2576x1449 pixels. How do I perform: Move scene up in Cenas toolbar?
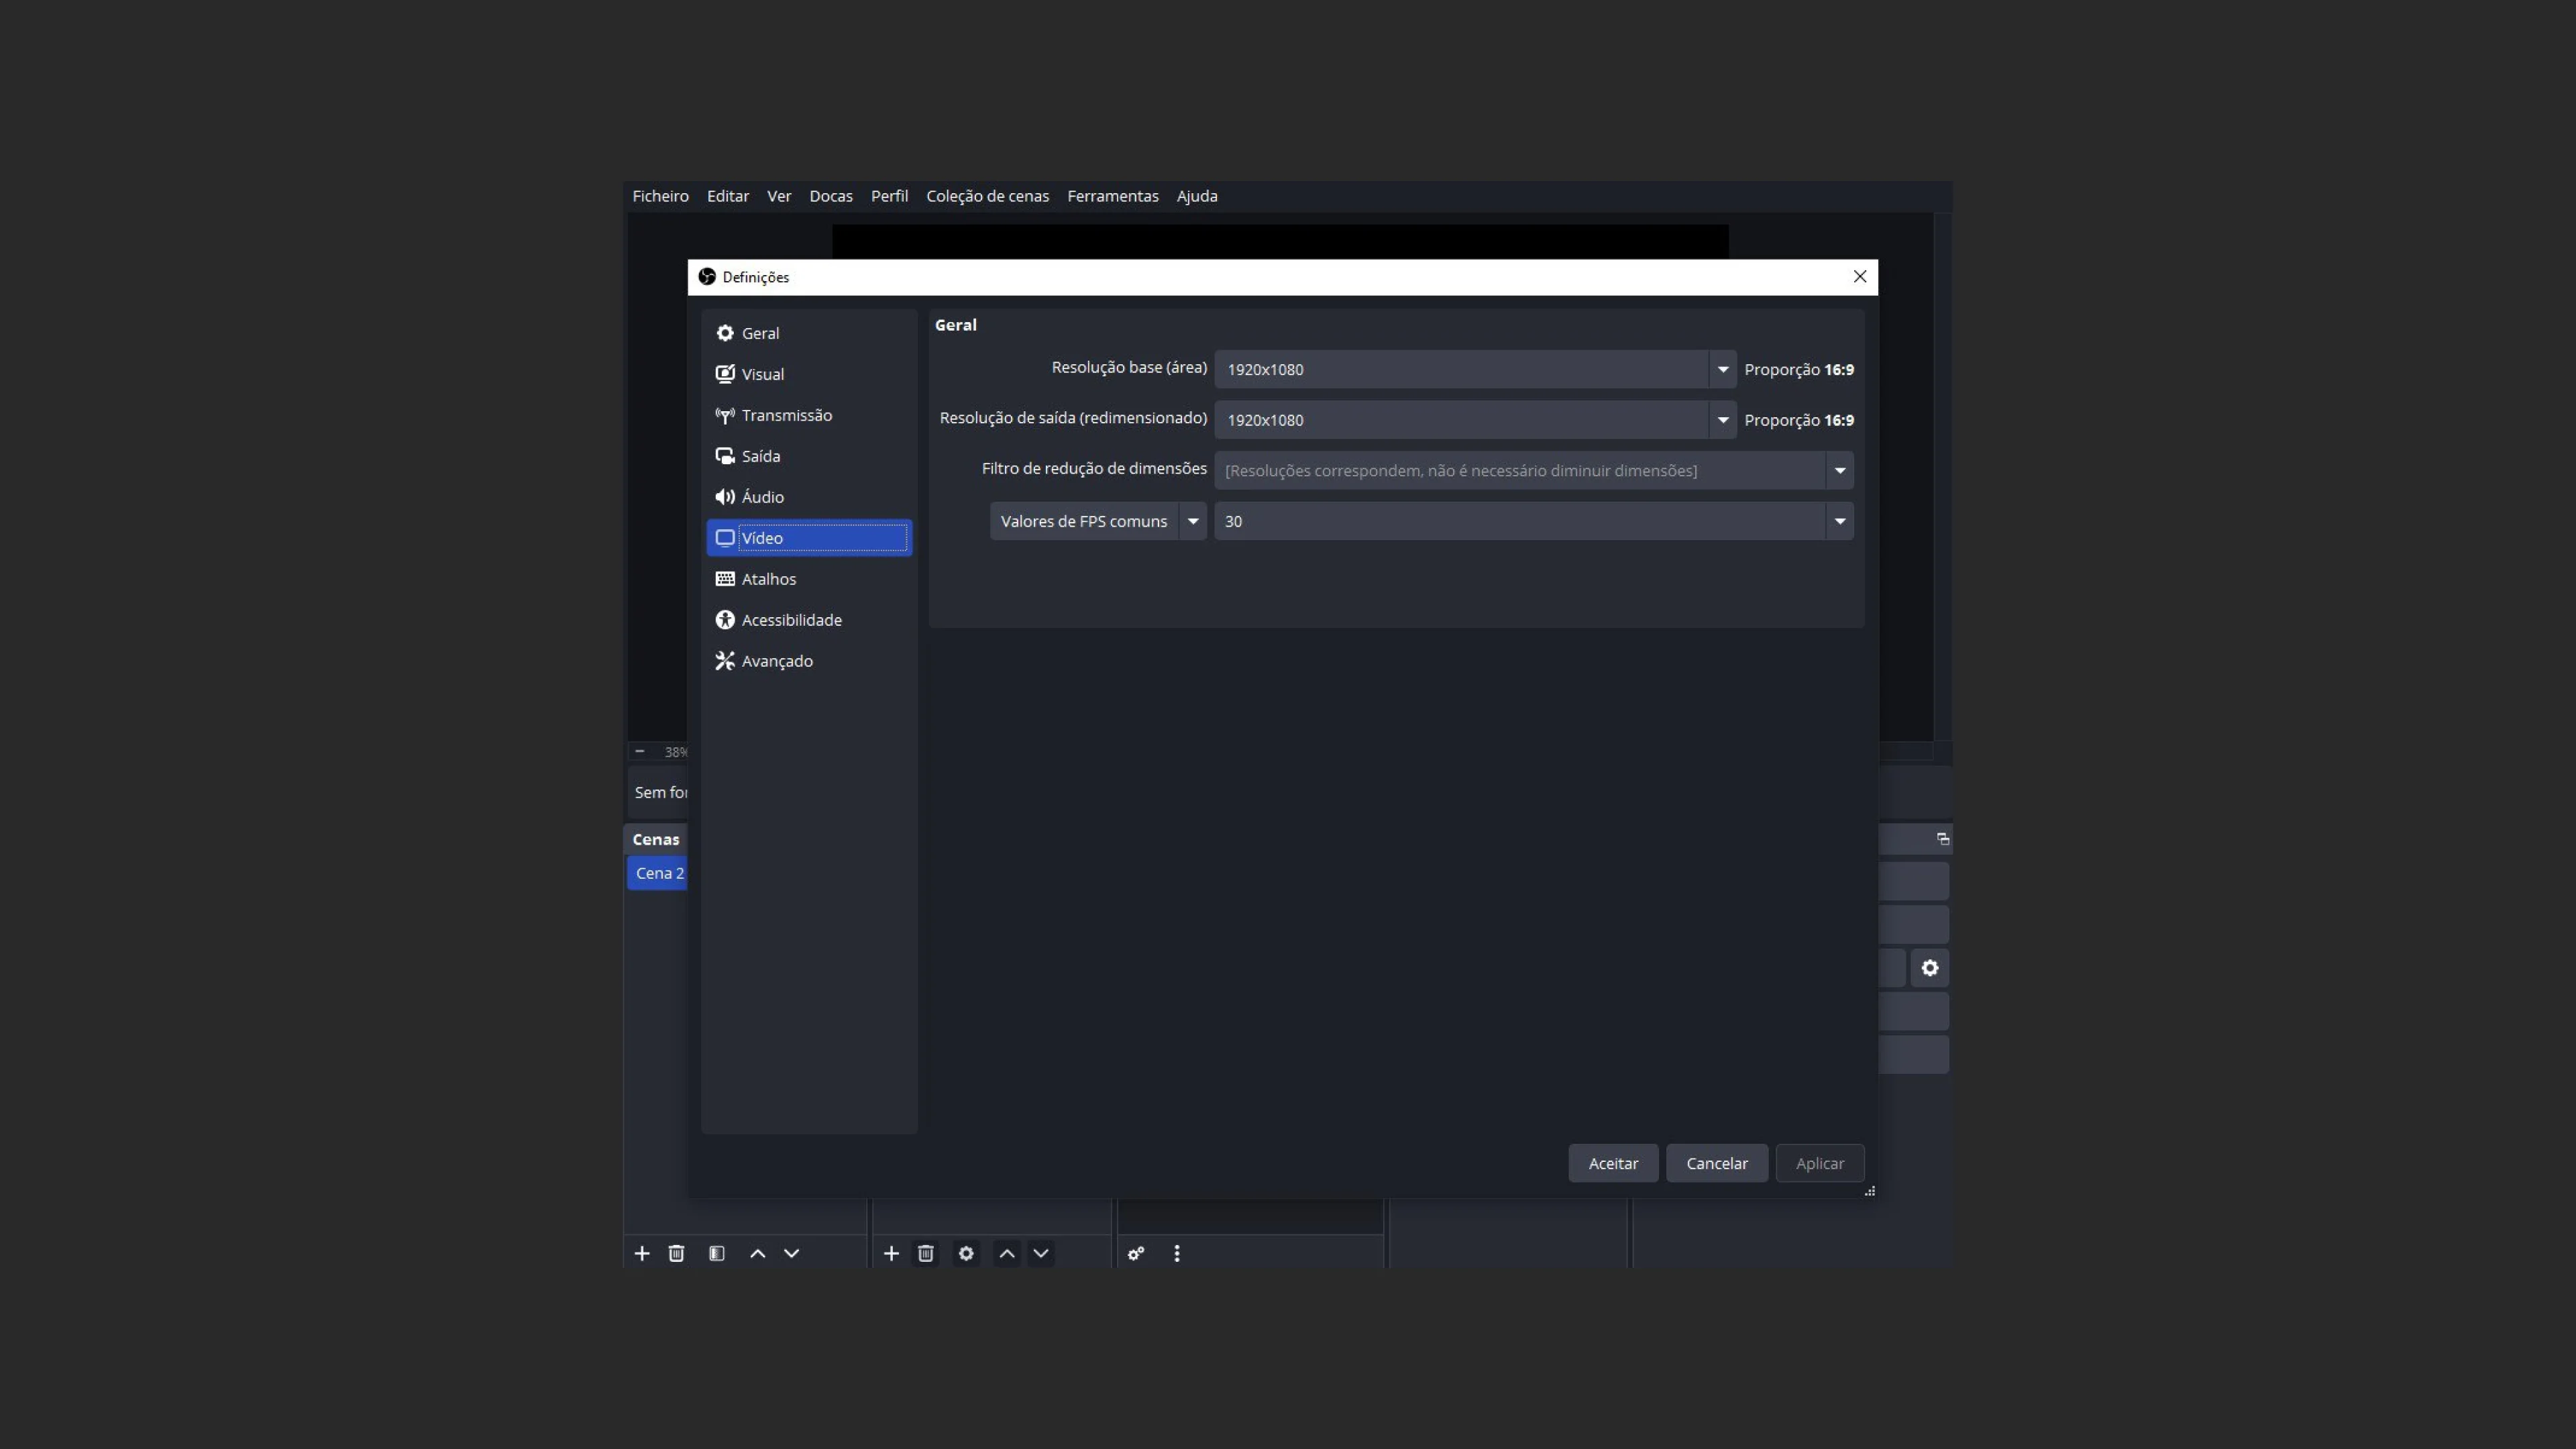[x=757, y=1253]
